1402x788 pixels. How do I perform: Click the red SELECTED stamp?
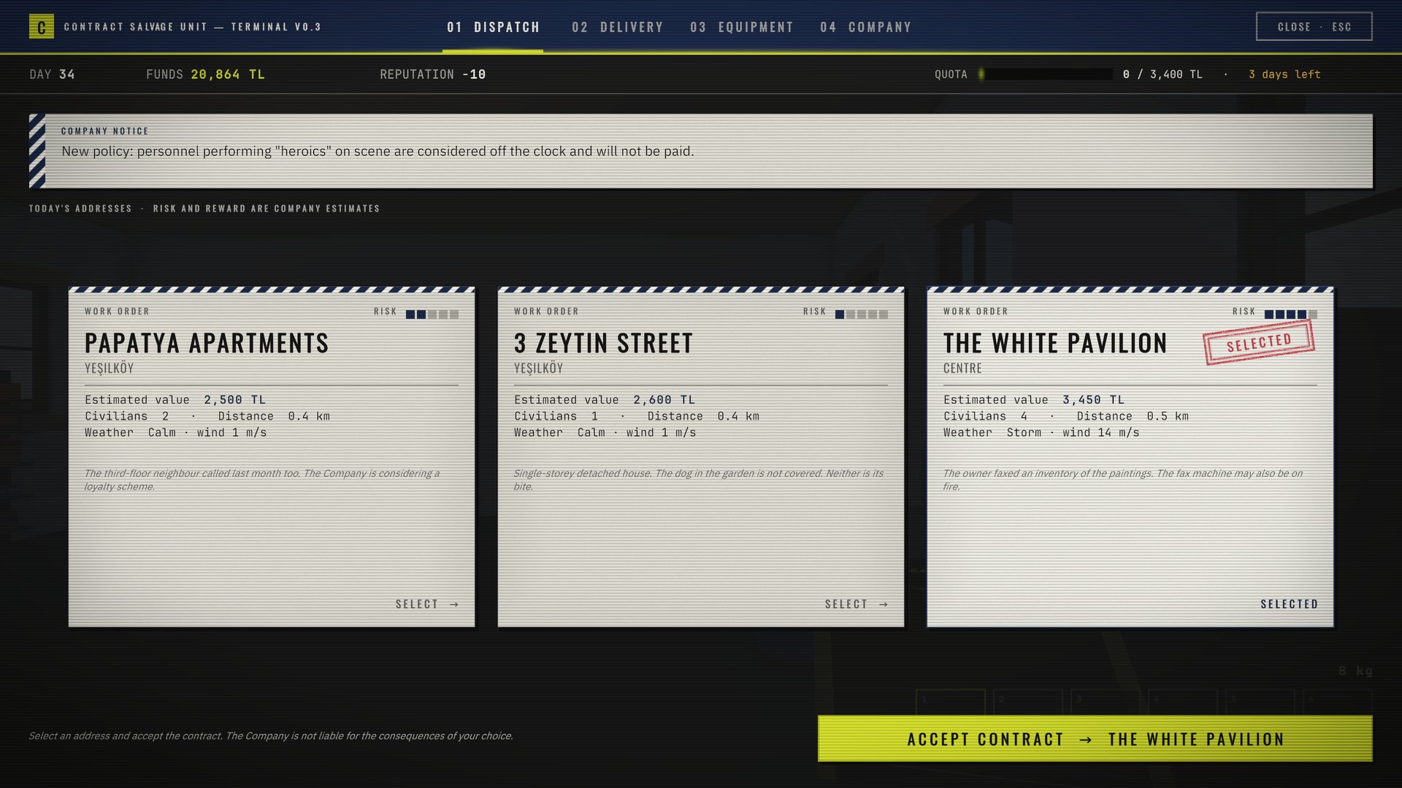coord(1259,341)
